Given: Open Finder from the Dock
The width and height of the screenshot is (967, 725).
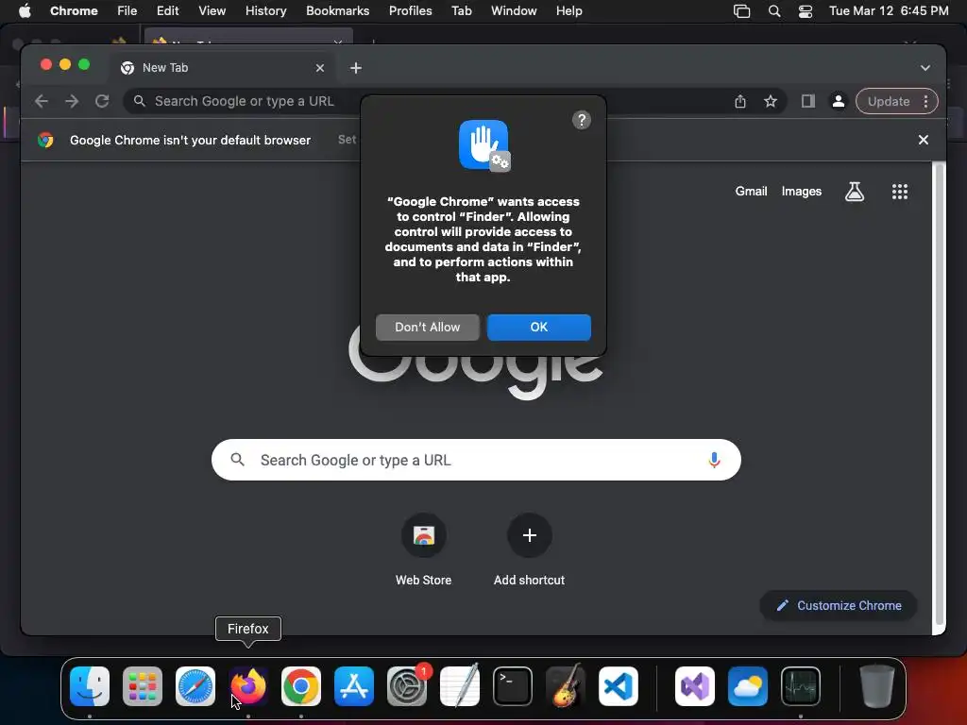Looking at the screenshot, I should tap(90, 686).
